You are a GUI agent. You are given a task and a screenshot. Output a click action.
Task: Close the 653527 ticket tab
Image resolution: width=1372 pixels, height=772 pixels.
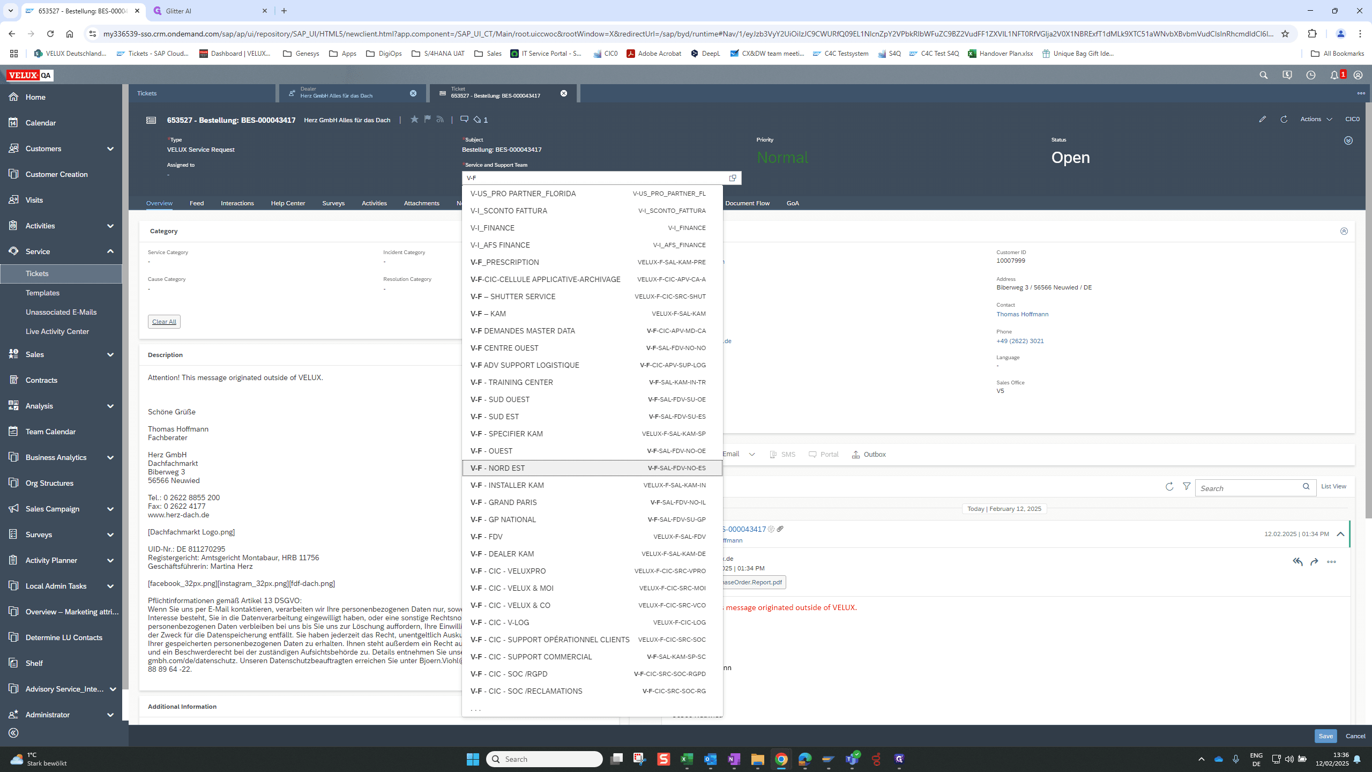pos(564,93)
